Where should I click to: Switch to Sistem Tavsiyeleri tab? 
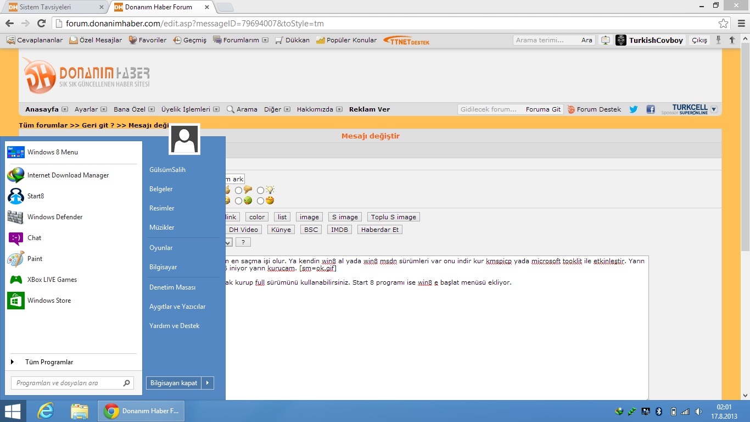click(55, 8)
